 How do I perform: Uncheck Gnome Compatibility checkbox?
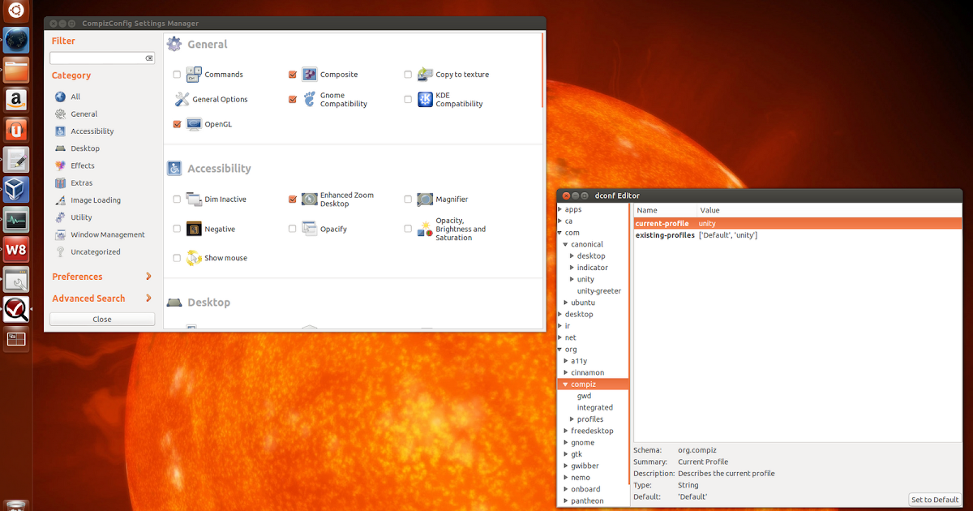(293, 100)
